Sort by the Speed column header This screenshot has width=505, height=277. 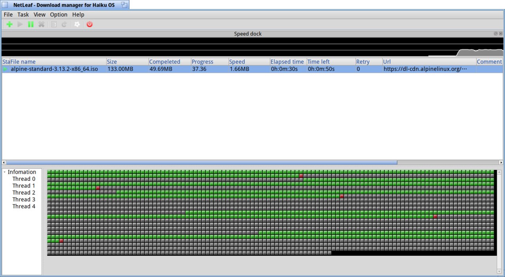249,62
